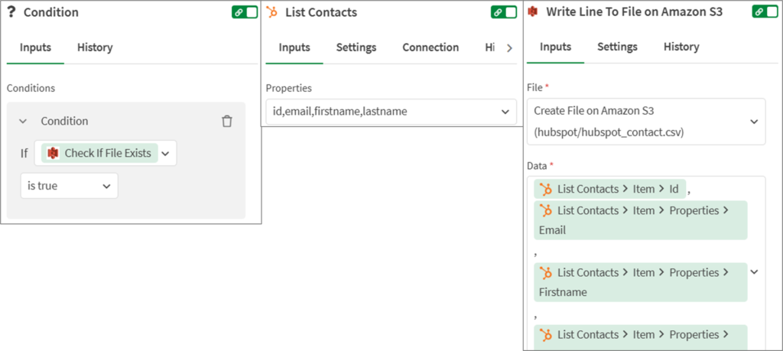Open Settings tab in Write Line To File

[x=617, y=47]
